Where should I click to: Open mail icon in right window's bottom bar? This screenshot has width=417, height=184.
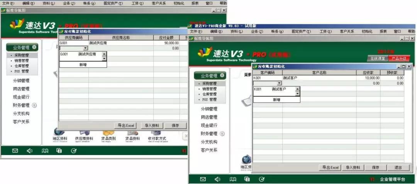203,179
